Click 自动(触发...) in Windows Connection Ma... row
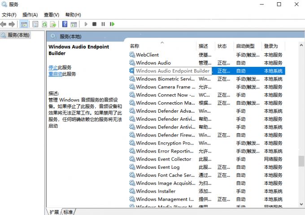The width and height of the screenshot is (305, 215). [248, 103]
